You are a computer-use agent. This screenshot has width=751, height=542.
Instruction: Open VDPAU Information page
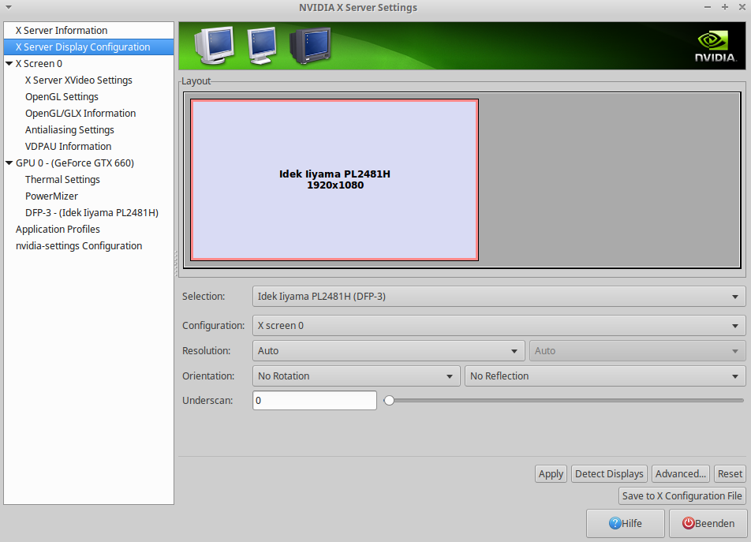pos(68,146)
